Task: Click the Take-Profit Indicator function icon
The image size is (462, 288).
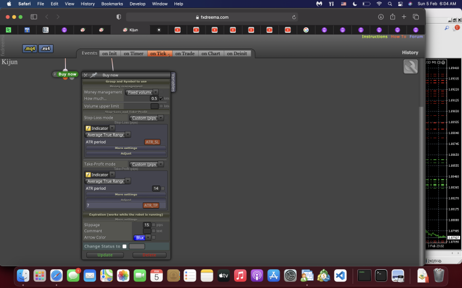Action: pos(88,175)
